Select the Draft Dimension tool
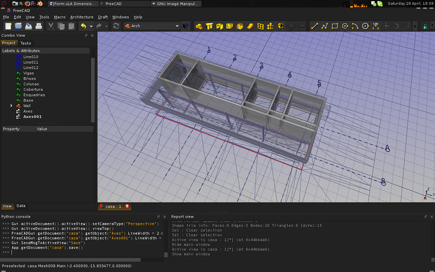435x272 pixels. coord(376,26)
